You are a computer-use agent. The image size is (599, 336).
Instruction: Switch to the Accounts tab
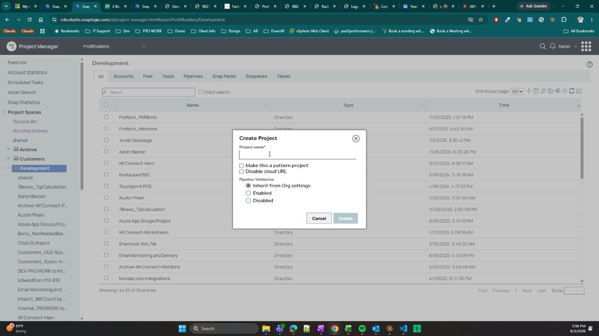(x=124, y=77)
